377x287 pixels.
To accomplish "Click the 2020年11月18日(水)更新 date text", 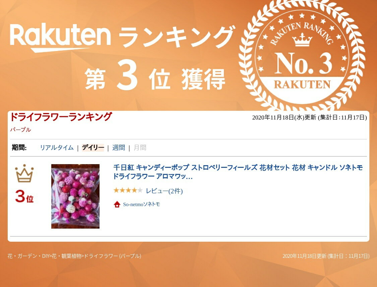I will pos(284,117).
